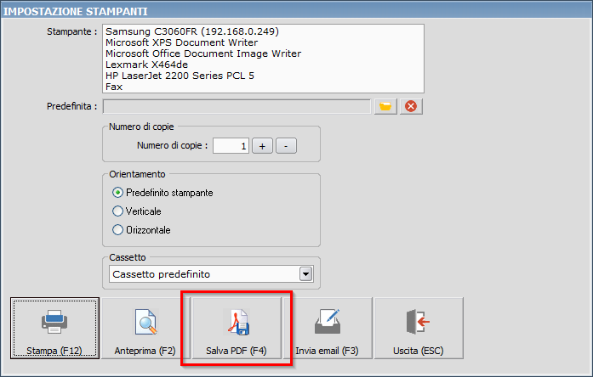Click Uscita (ESC) exit button

tap(419, 328)
